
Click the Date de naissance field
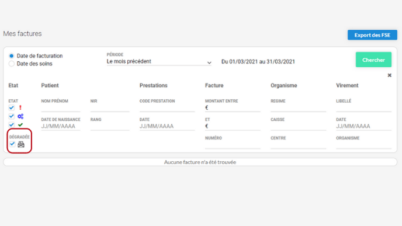tap(61, 126)
